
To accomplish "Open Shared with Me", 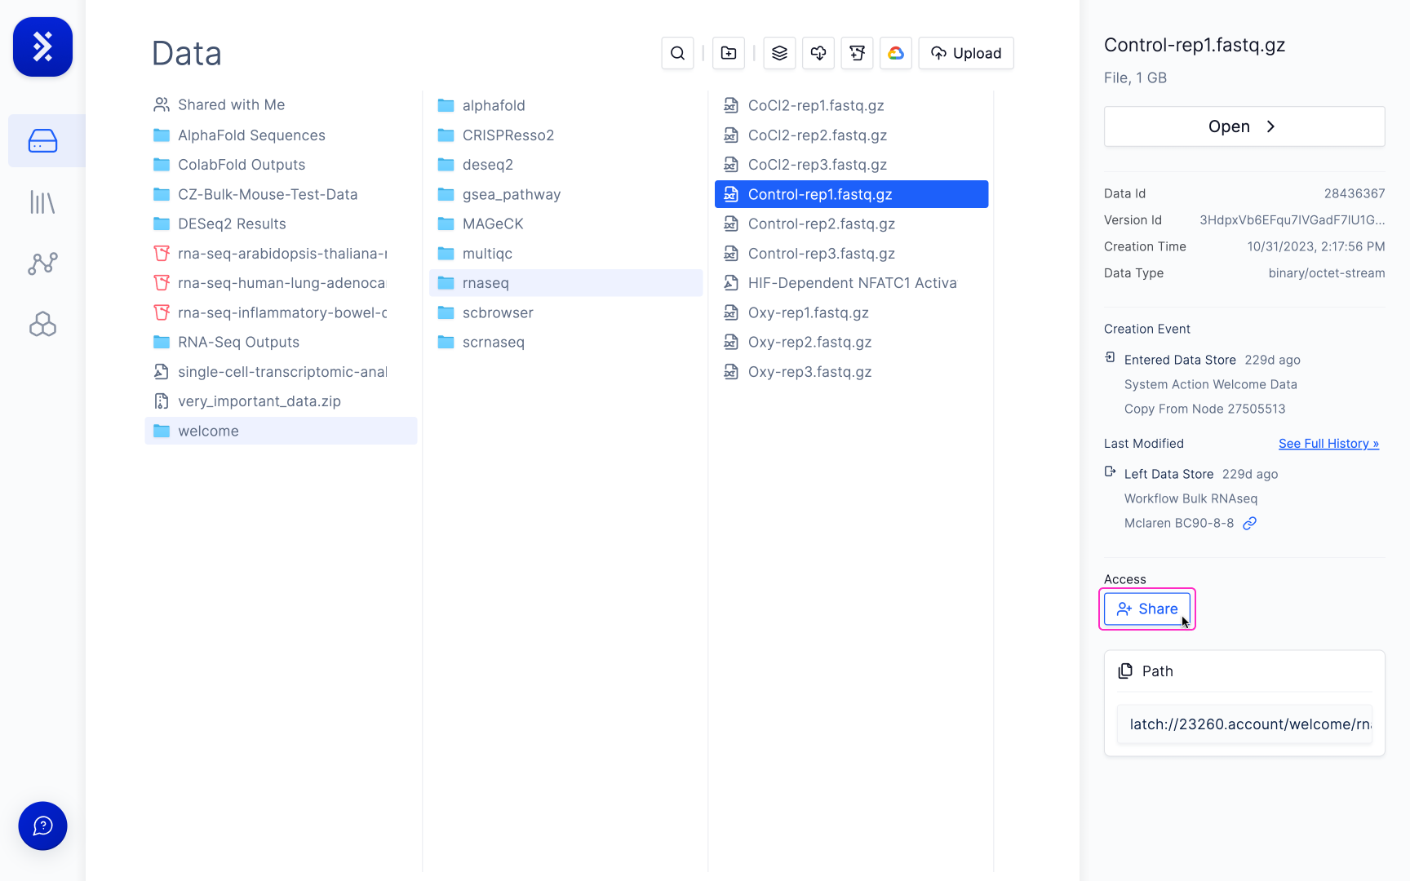I will [281, 104].
